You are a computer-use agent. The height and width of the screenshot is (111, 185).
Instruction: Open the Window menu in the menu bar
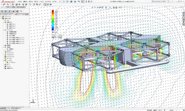48,2
